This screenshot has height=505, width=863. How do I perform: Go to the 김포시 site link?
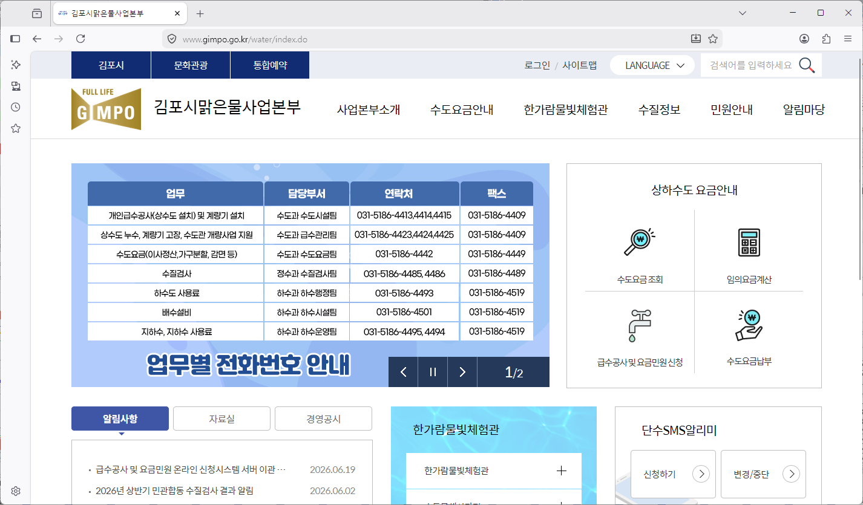[111, 65]
